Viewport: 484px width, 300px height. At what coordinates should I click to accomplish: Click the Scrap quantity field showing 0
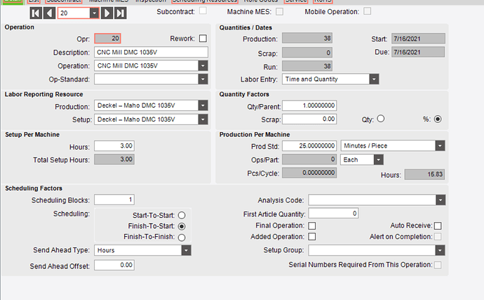pyautogui.click(x=307, y=52)
